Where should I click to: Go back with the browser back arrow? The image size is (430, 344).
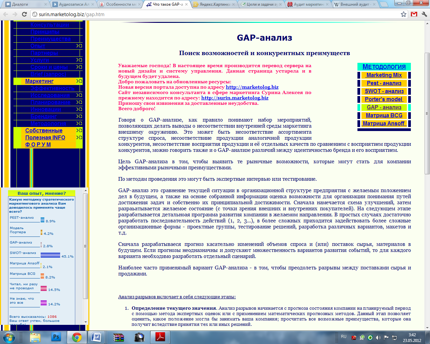pos(5,14)
